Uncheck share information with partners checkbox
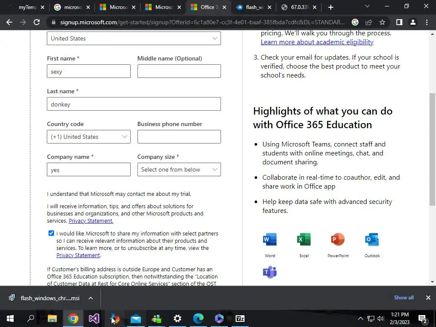The image size is (436, 327). 51,233
